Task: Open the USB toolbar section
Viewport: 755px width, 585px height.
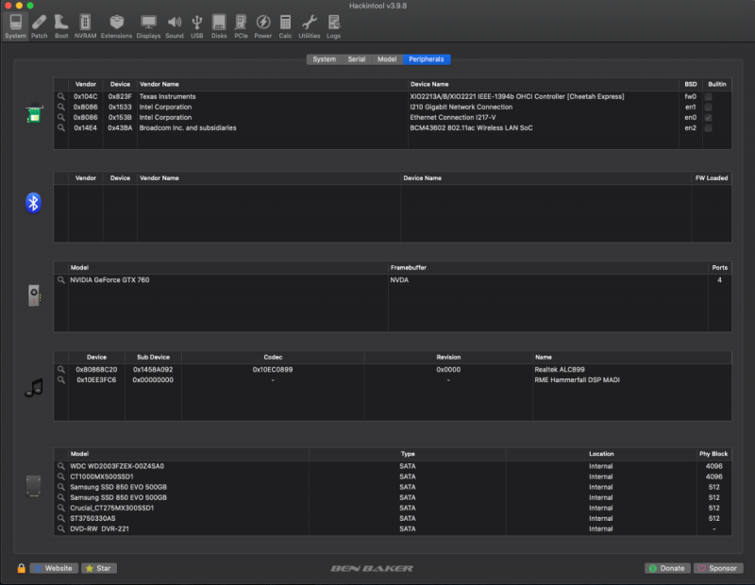Action: [x=196, y=25]
